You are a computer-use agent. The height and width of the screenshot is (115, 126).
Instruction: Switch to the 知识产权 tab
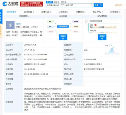pyautogui.click(x=98, y=12)
